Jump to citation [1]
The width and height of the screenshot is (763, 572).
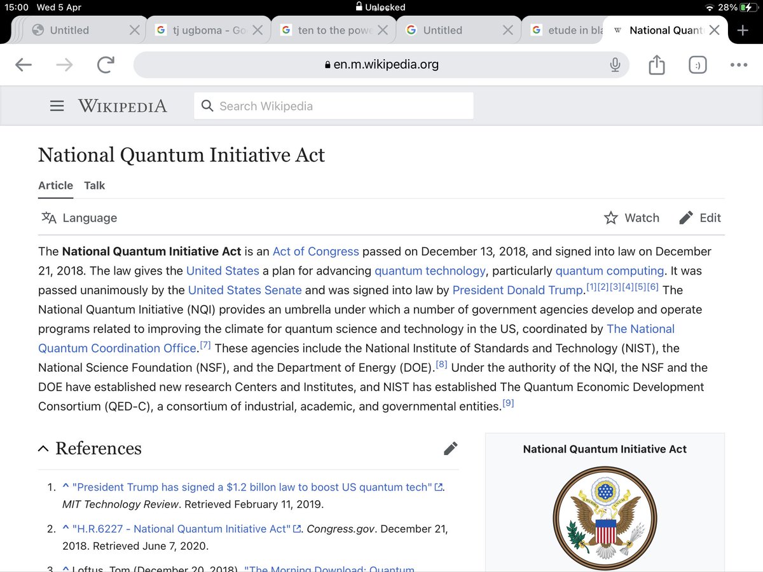591,288
